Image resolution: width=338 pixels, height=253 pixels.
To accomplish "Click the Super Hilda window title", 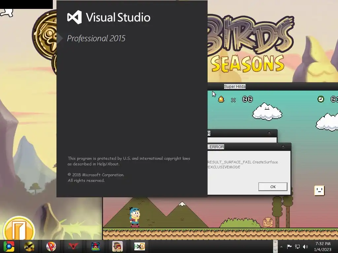I will [x=235, y=87].
